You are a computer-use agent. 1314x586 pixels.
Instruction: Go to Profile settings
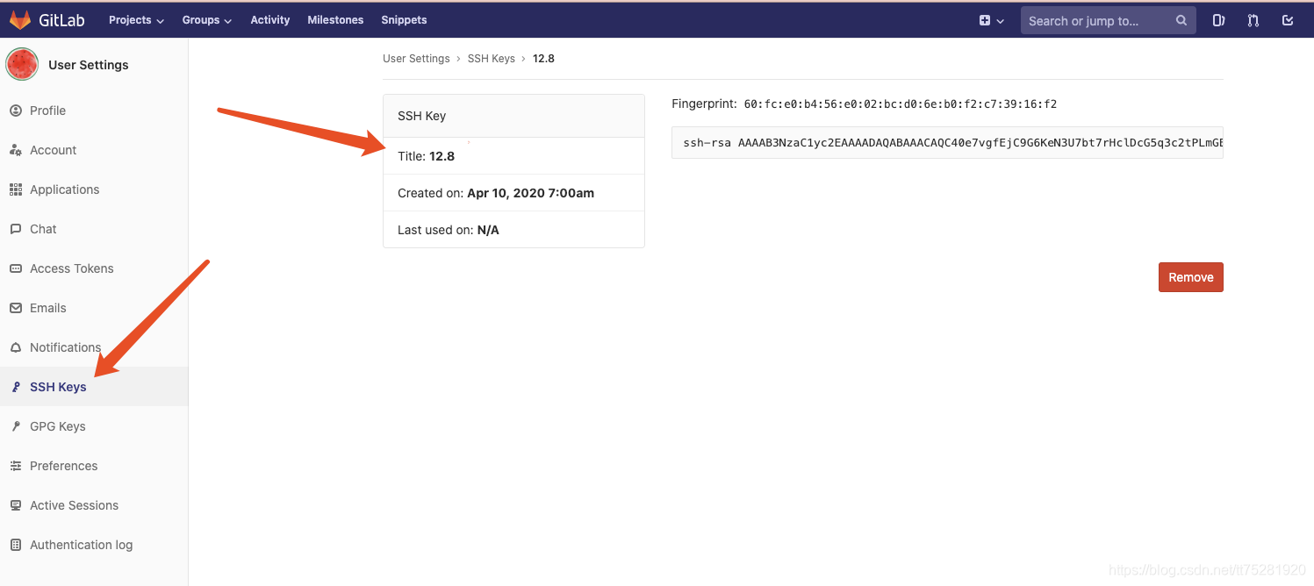48,111
